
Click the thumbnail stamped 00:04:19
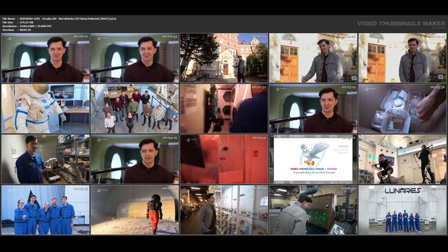135,159
